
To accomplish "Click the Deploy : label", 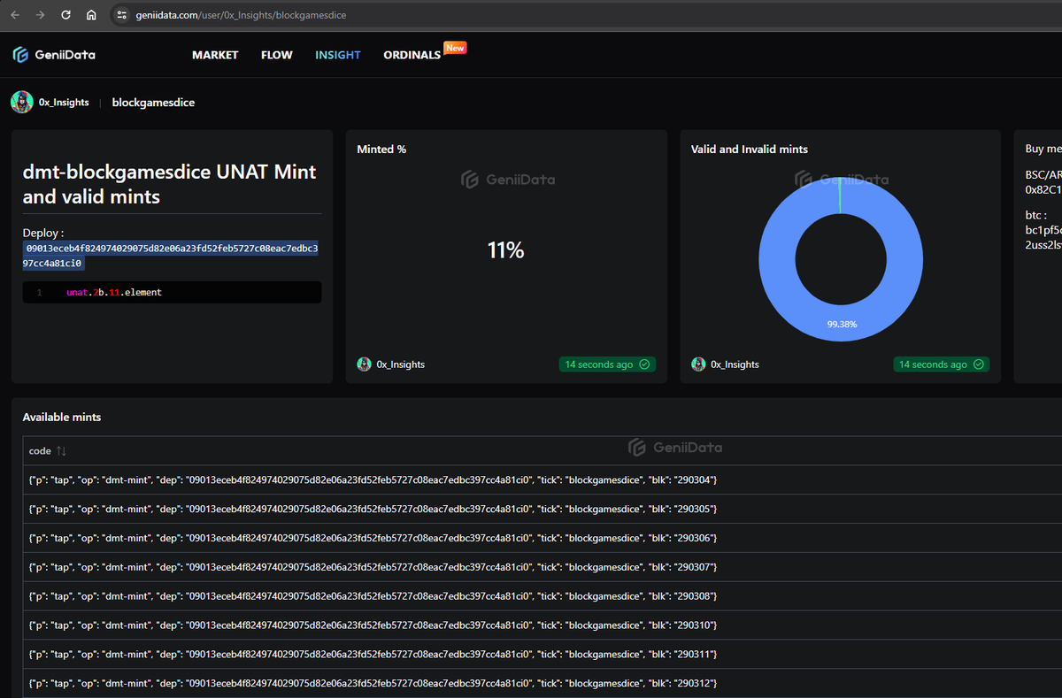I will click(43, 233).
